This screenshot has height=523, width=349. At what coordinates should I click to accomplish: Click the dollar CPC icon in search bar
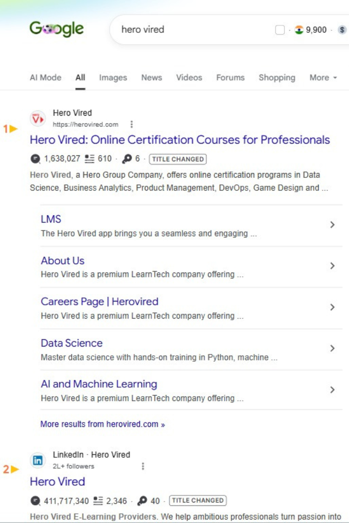coord(342,30)
